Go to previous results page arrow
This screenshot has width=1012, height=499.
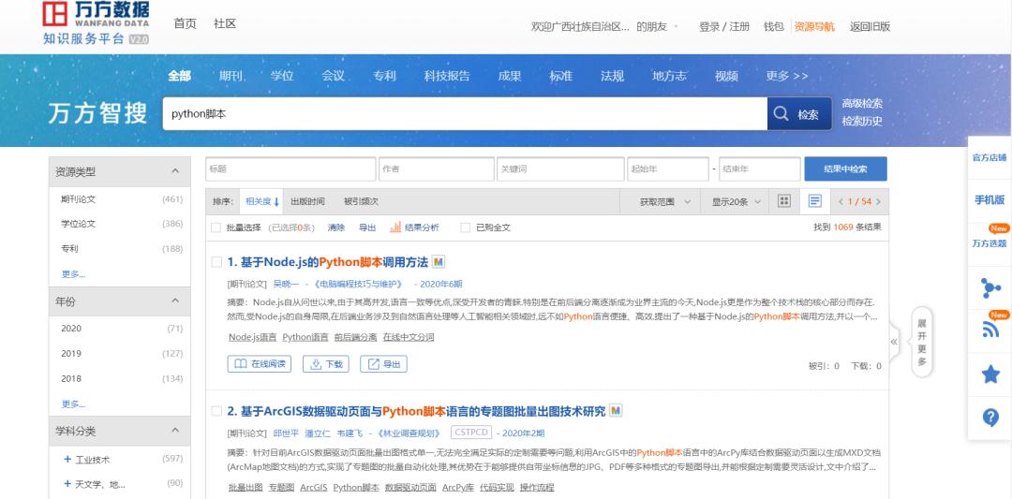pyautogui.click(x=841, y=202)
